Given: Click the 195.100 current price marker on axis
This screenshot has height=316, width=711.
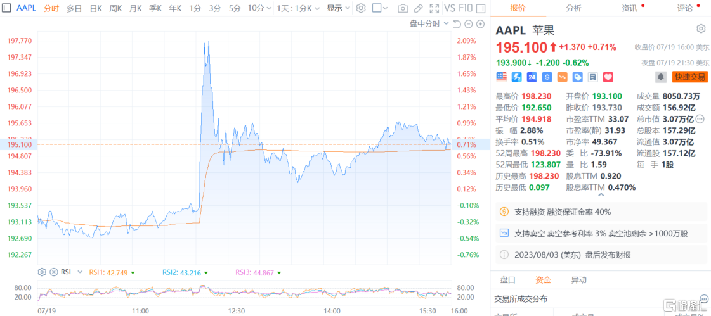Looking at the screenshot, I should click(x=18, y=144).
